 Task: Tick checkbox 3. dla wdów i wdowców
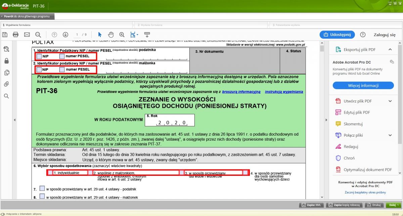pyautogui.click(x=182, y=173)
